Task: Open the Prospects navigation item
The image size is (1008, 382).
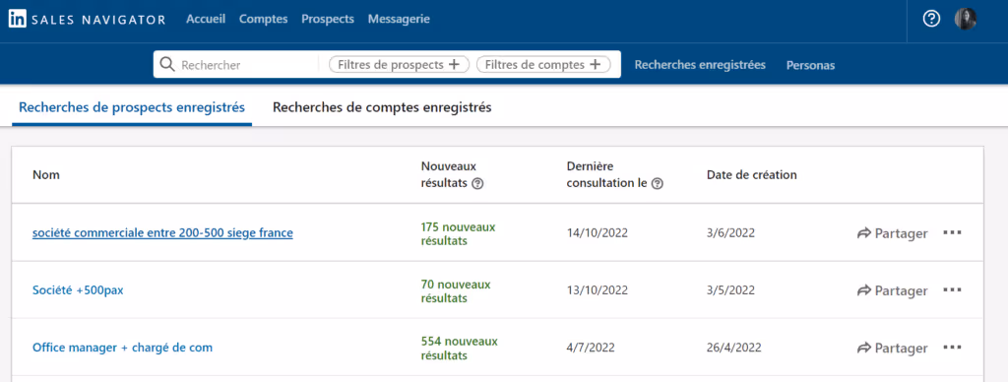Action: click(328, 20)
